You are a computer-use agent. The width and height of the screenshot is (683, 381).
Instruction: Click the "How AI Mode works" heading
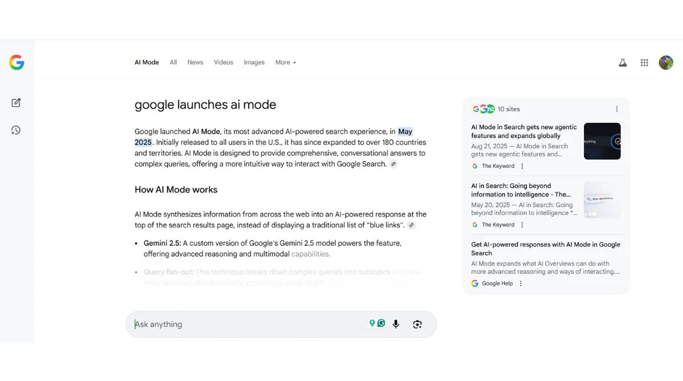[x=176, y=190]
